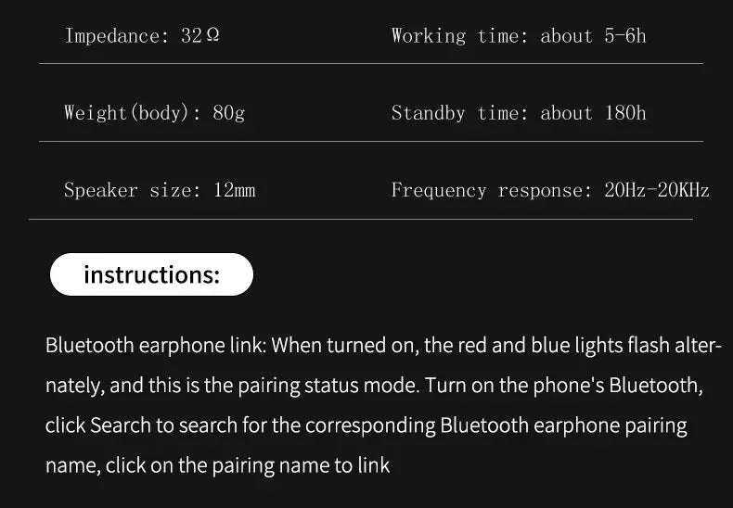Select the 20Hz-20KHz frequency value
733x508 pixels.
pos(657,191)
